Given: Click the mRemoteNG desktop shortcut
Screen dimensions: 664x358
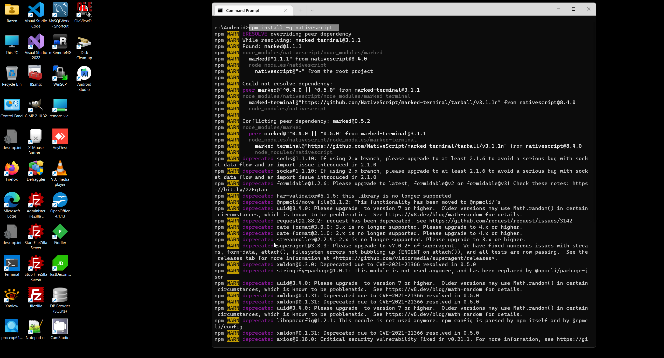Looking at the screenshot, I should coord(60,42).
